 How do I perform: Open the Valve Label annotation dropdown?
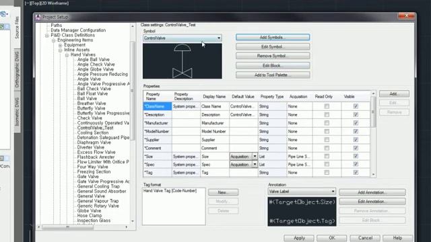point(333,192)
